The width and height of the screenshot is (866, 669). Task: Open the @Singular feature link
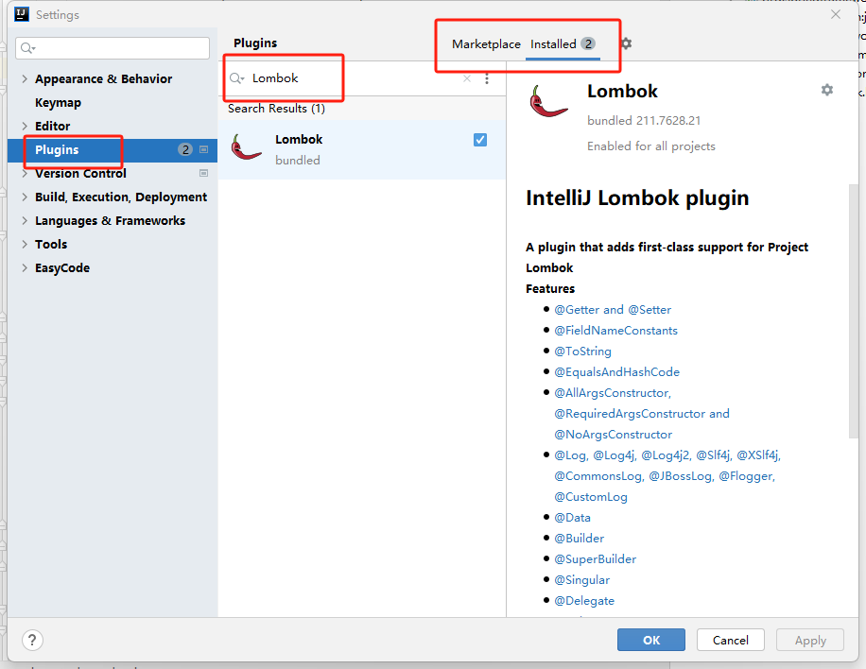[x=581, y=580]
